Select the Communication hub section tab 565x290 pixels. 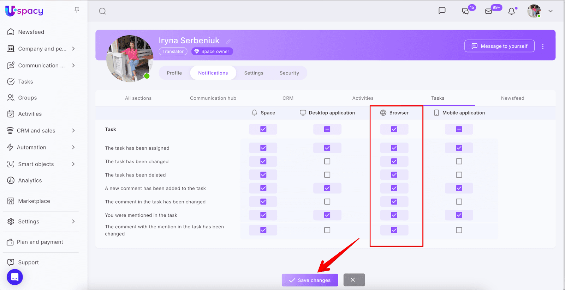[x=213, y=98]
